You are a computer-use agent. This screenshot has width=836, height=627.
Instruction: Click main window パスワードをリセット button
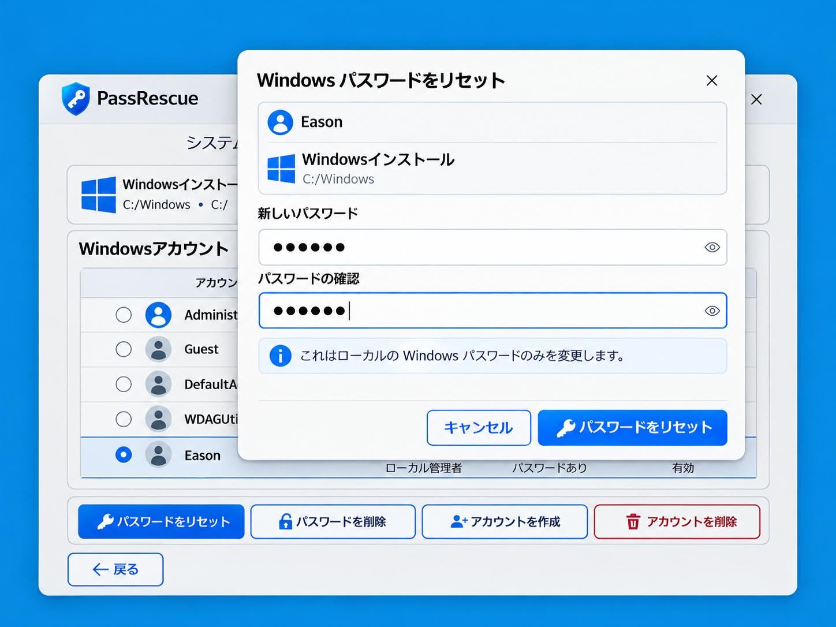[161, 522]
